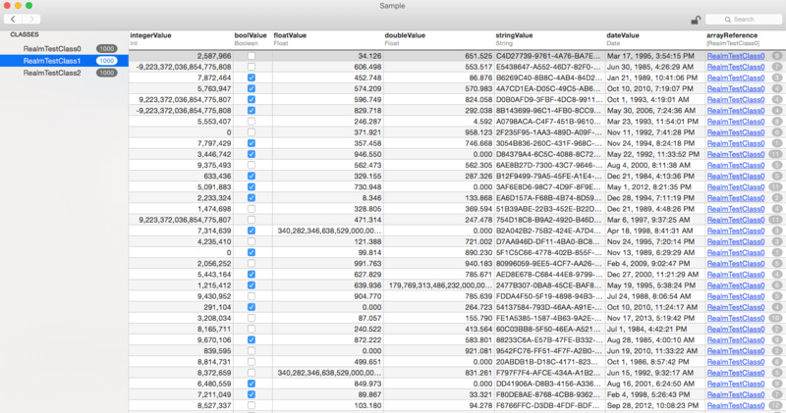Image resolution: width=786 pixels, height=413 pixels.
Task: Click double cell starting 179,769,313,486
Action: tap(438, 285)
